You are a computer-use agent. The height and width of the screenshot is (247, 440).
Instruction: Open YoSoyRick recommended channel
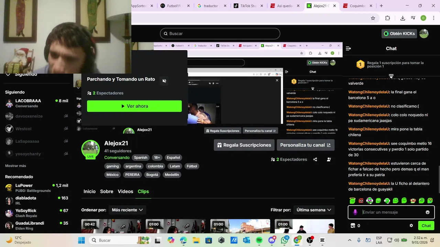pyautogui.click(x=36, y=213)
